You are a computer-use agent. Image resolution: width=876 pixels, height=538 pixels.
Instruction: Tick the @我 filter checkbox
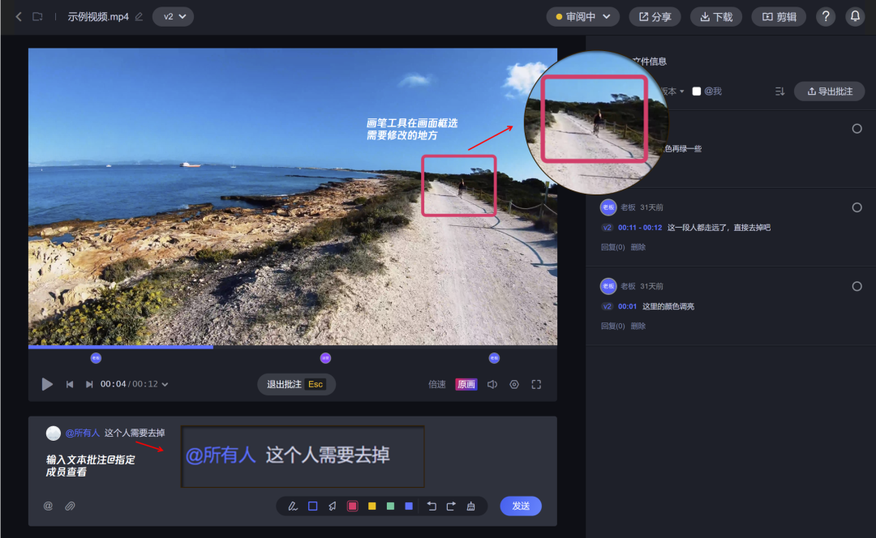pos(697,92)
